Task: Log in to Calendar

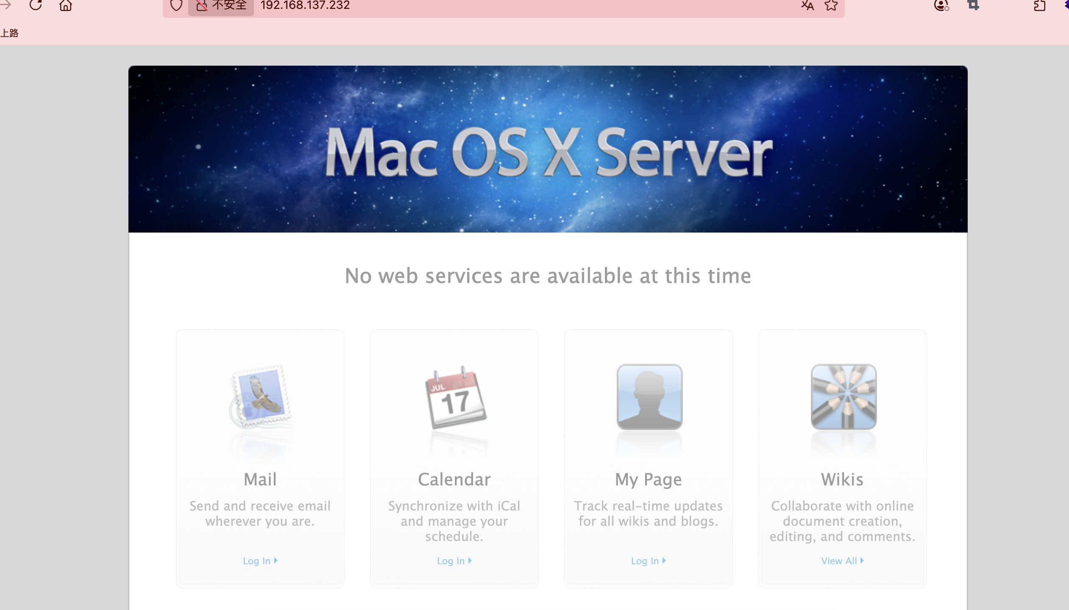Action: tap(454, 560)
